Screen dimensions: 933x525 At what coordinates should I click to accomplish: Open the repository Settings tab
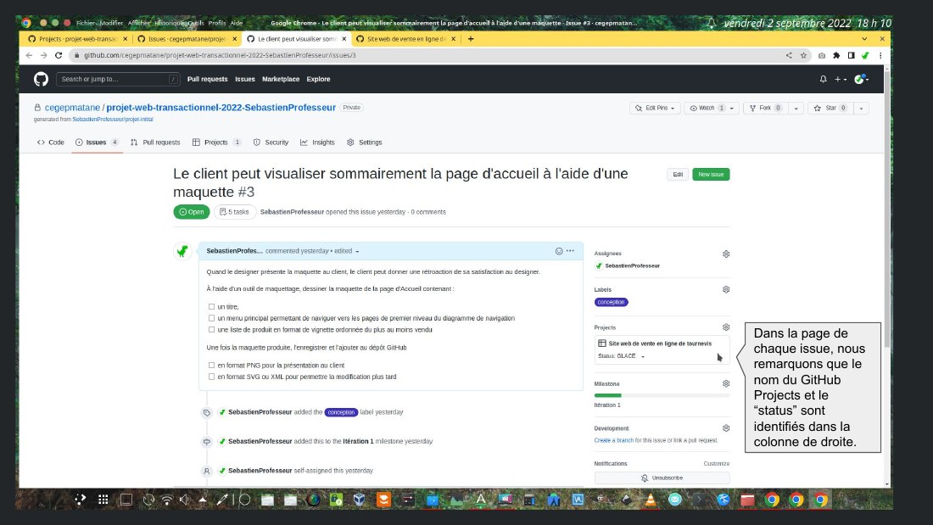point(364,142)
